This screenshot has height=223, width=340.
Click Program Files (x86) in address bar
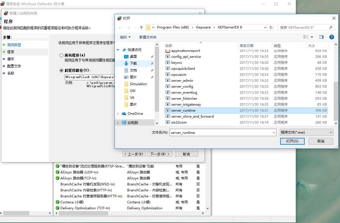tap(173, 27)
